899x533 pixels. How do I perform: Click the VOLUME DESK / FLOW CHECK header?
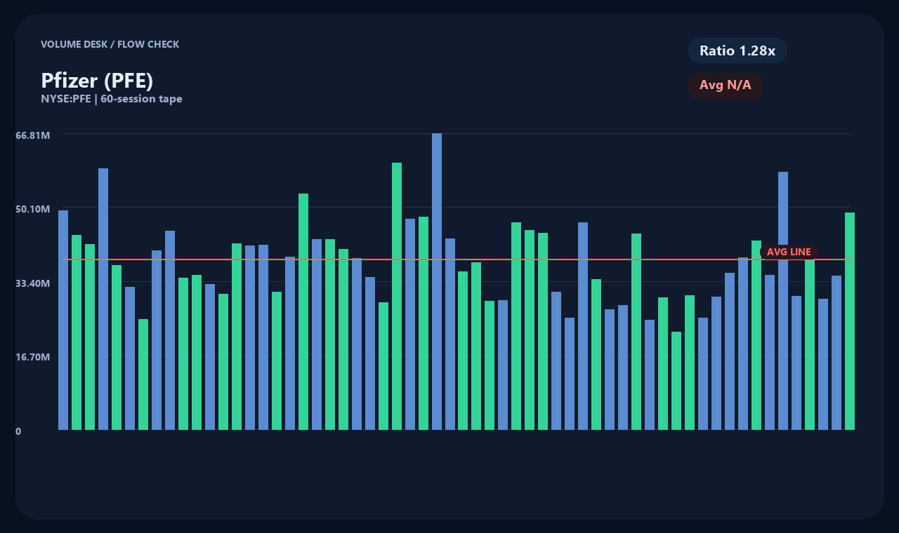pyautogui.click(x=110, y=44)
